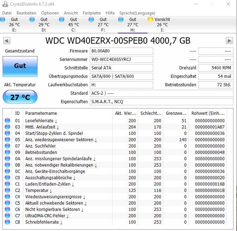
Task: Click status orb of misslungener Spindelanläufe row
Action: pos(7,158)
